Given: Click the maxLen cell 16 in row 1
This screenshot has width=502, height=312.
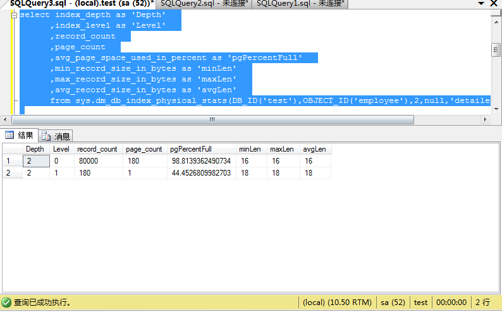Looking at the screenshot, I should pyautogui.click(x=283, y=161).
